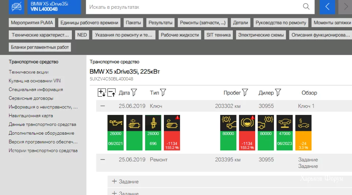Click VIN text 5UXZV4C50BL400048

pos(111,79)
